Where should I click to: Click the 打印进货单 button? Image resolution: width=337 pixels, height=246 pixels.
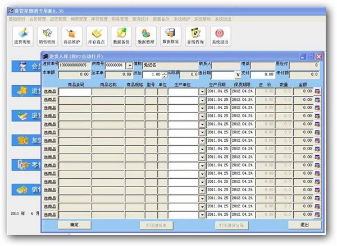point(157,226)
